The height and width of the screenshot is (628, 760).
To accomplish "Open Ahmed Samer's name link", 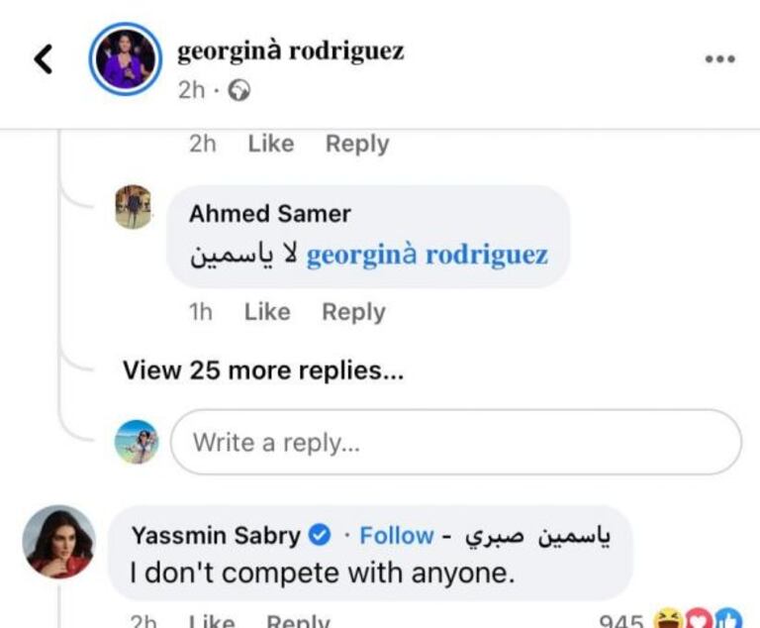I will click(x=269, y=213).
